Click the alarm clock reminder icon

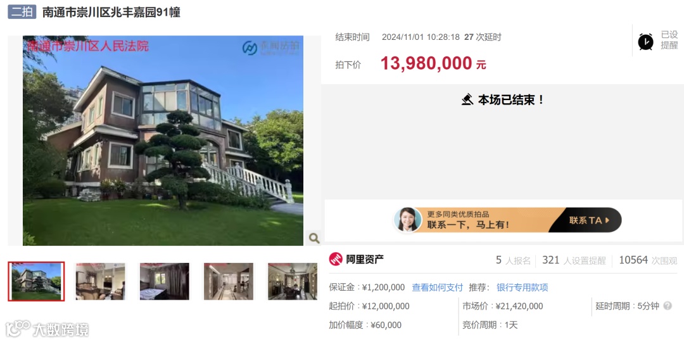(x=645, y=42)
